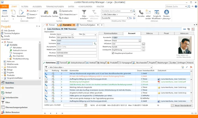The width and height of the screenshot is (198, 118).
Task: Switch to the Adresse tab
Action: click(x=149, y=33)
